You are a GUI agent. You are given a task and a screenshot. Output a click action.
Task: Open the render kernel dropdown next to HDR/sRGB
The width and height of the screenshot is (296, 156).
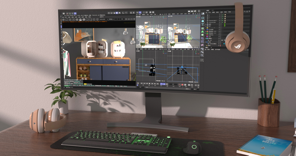tap(112, 19)
